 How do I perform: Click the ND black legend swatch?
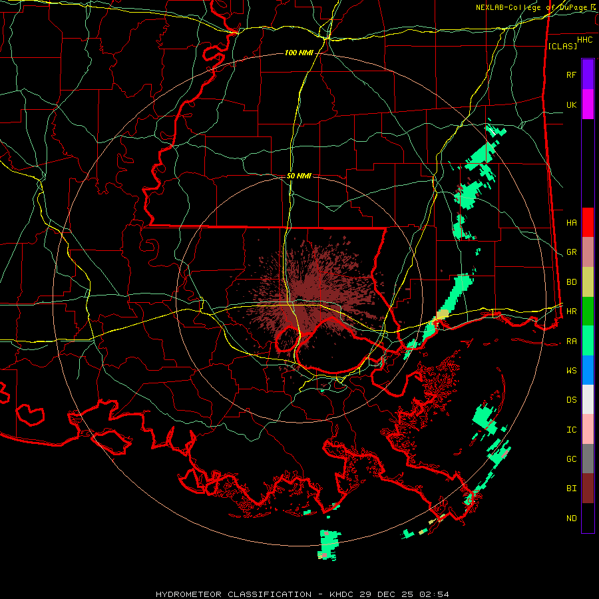(588, 518)
